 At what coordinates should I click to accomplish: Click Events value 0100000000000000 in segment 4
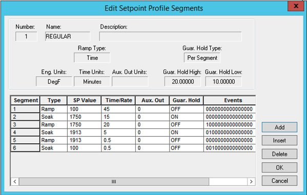coord(230,133)
